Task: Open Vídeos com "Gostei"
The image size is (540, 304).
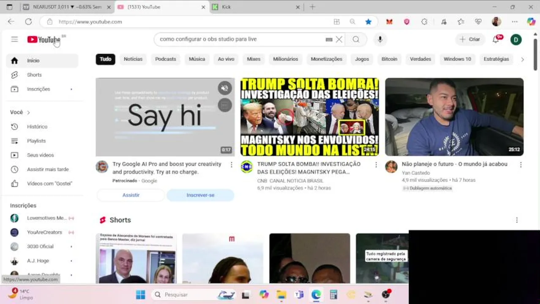Action: click(x=42, y=184)
